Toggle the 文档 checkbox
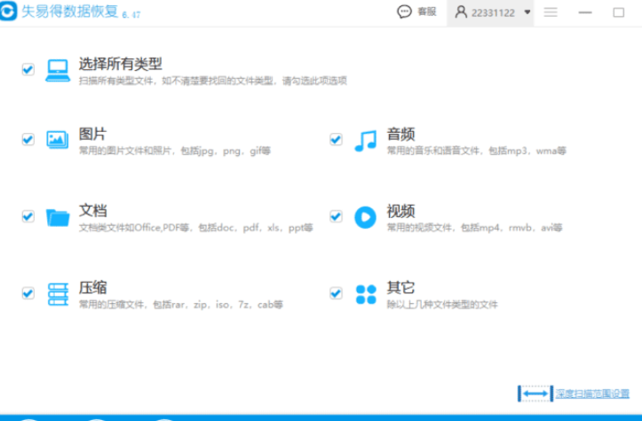Screen dimensions: 642x421 tap(28, 216)
